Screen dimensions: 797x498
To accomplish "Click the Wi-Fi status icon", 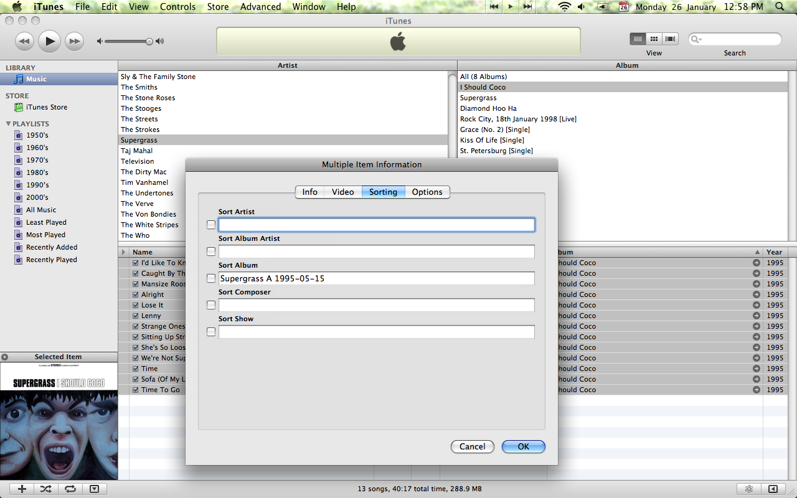I will coord(564,7).
